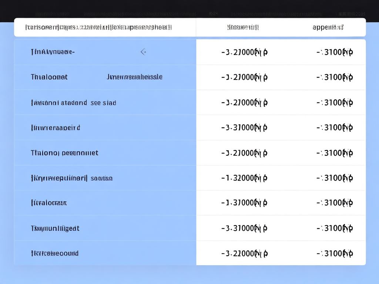Click the middle column value in the first row
379x284 pixels.
point(244,52)
